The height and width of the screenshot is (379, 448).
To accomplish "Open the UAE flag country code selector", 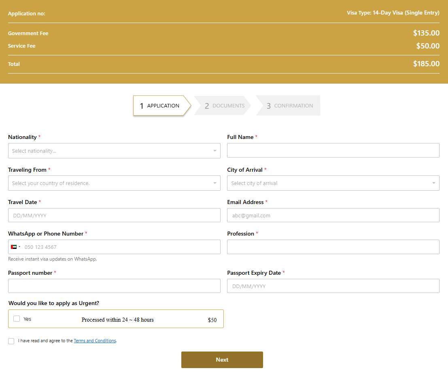I will coord(15,247).
